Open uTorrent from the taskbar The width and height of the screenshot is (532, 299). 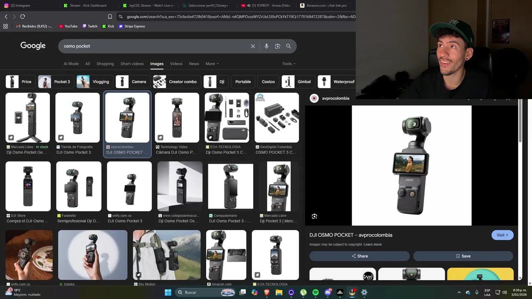303,292
